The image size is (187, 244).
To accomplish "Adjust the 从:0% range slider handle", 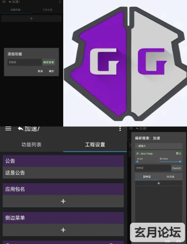I will [x=137, y=162].
